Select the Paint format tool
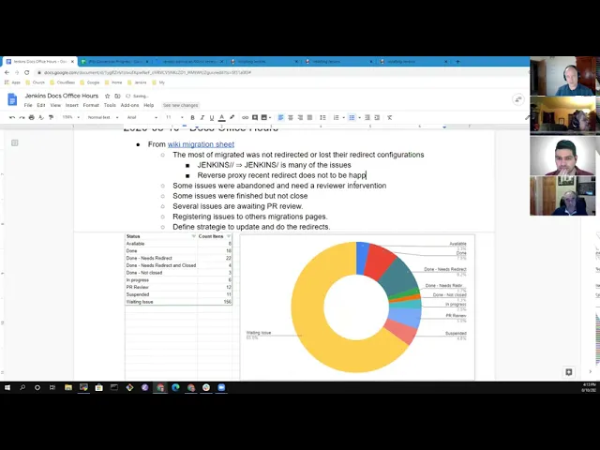Screen dimensions: 600x450 51,117
